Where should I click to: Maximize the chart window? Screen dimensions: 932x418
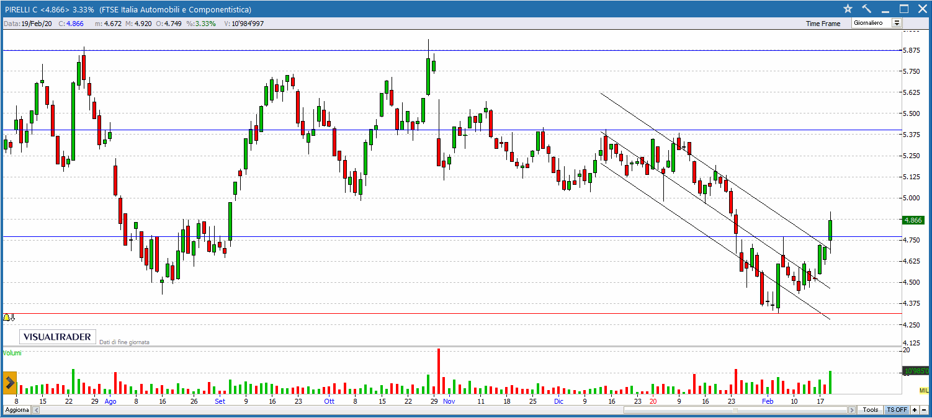coord(903,9)
